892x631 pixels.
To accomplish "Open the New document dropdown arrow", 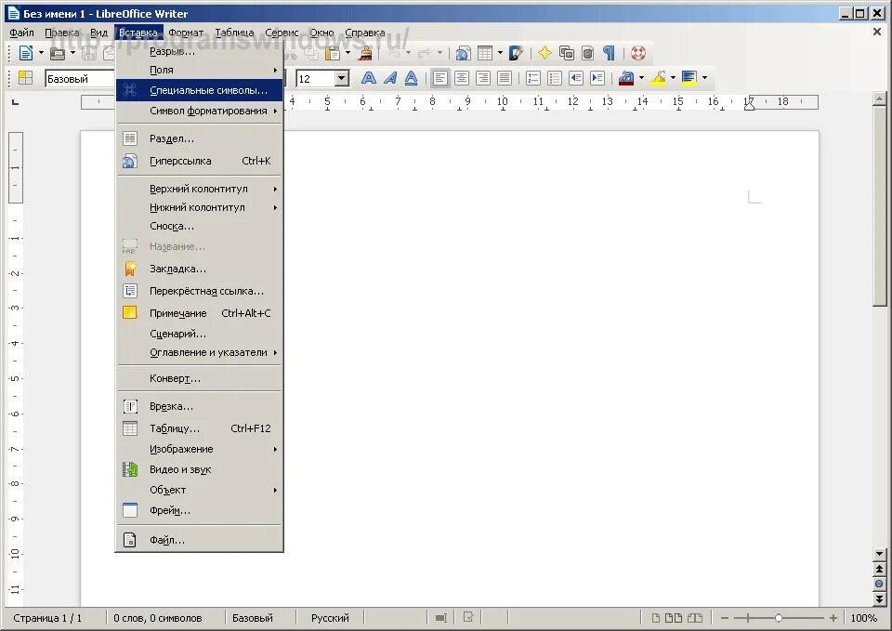I will [x=41, y=54].
